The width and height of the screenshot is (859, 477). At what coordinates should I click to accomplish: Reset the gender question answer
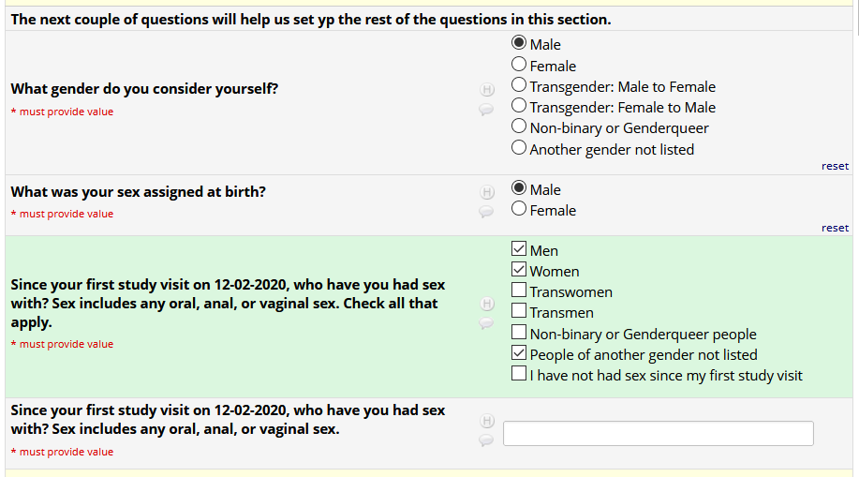[835, 166]
